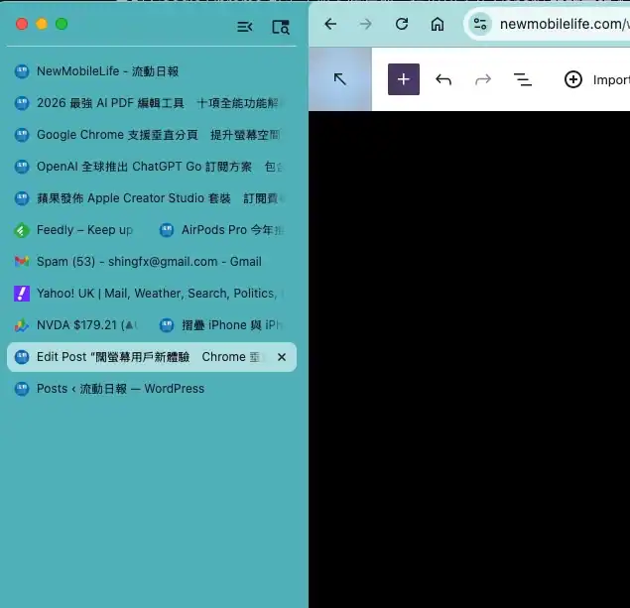The image size is (630, 608).
Task: Click the browser forward arrow
Action: (366, 24)
